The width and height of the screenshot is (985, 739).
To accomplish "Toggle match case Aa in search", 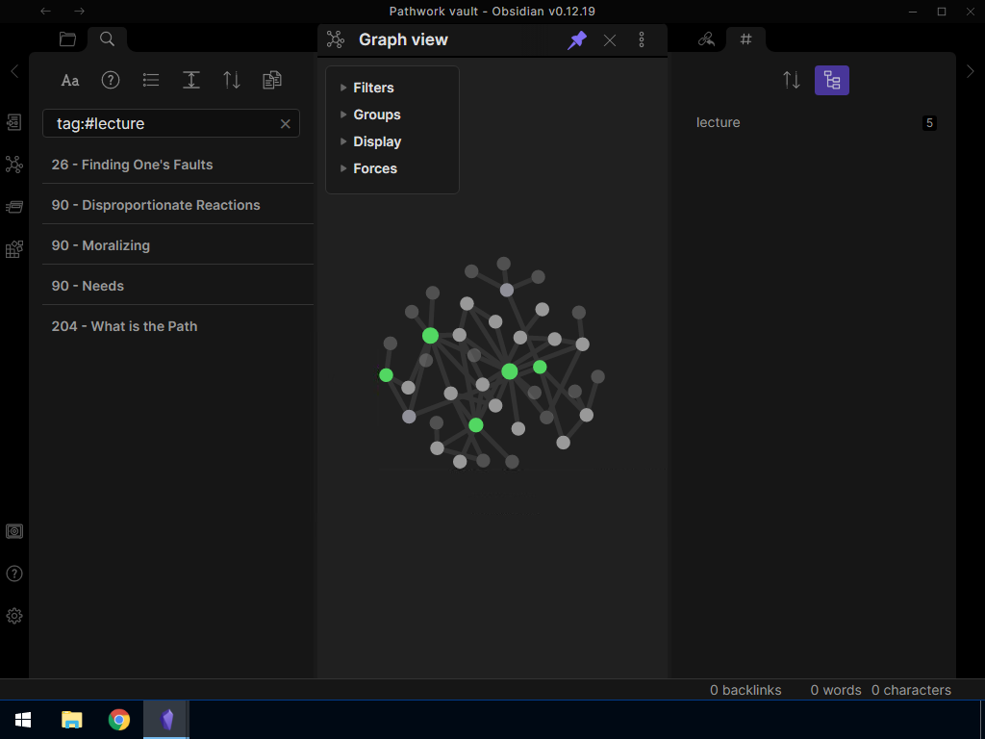I will [70, 81].
